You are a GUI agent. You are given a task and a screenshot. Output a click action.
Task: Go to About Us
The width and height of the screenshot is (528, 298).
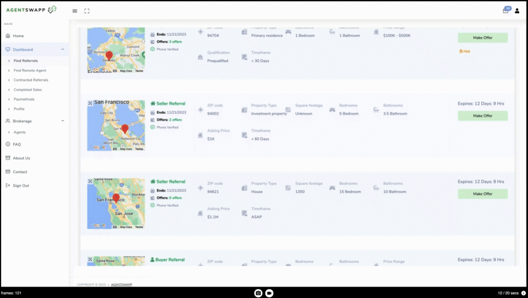pyautogui.click(x=22, y=158)
